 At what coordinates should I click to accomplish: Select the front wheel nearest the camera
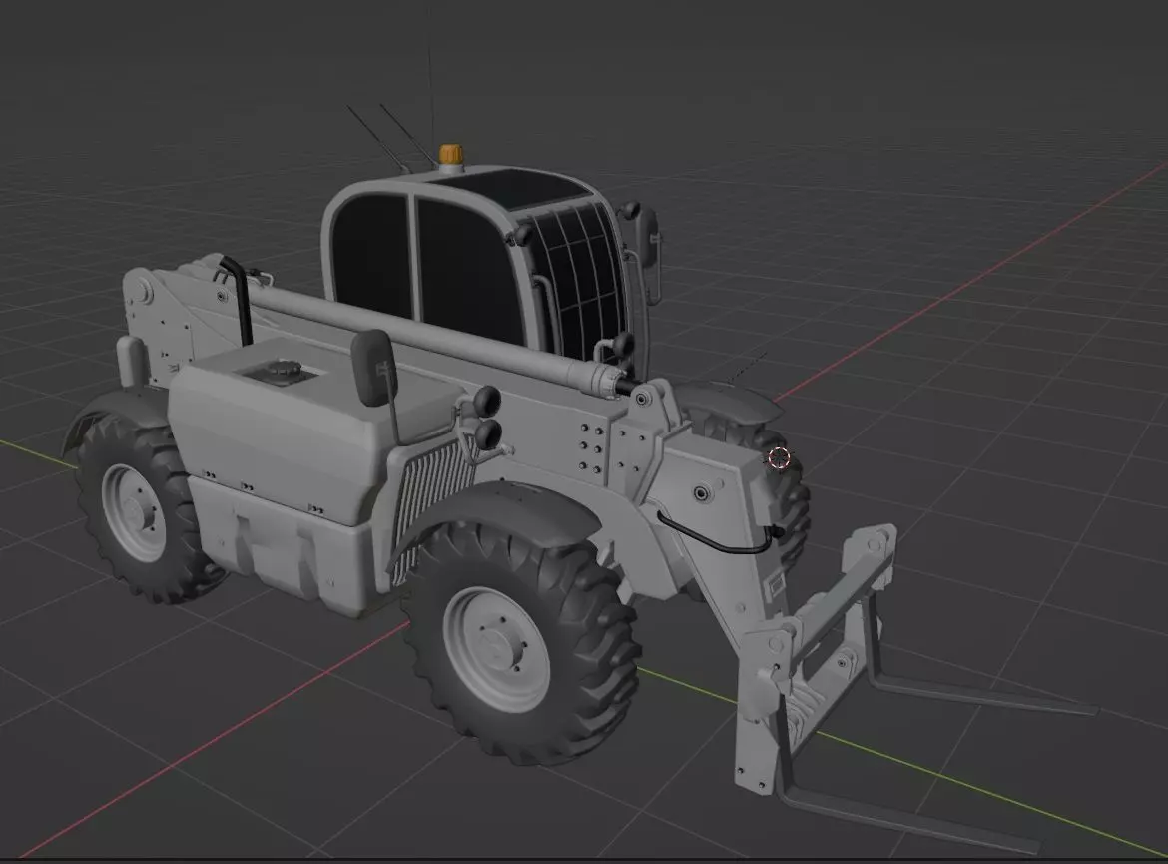click(521, 644)
